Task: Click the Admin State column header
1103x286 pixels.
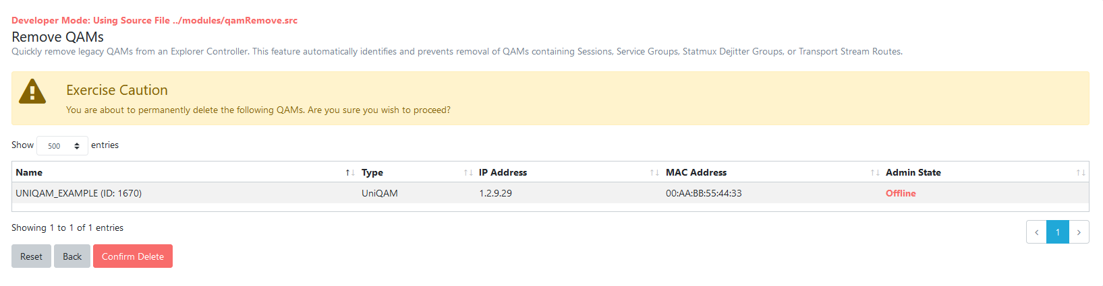Action: tap(985, 172)
